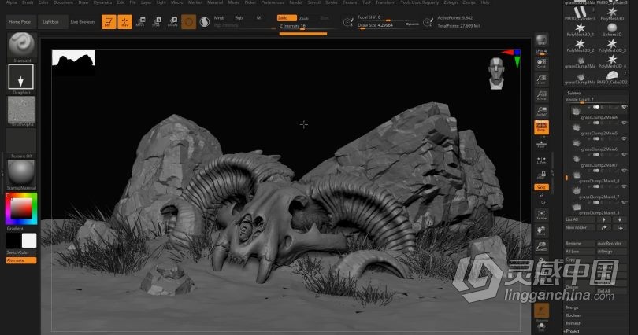638x335 pixels.
Task: Select the Sphere3D tool thumbnail
Action: [x=612, y=30]
